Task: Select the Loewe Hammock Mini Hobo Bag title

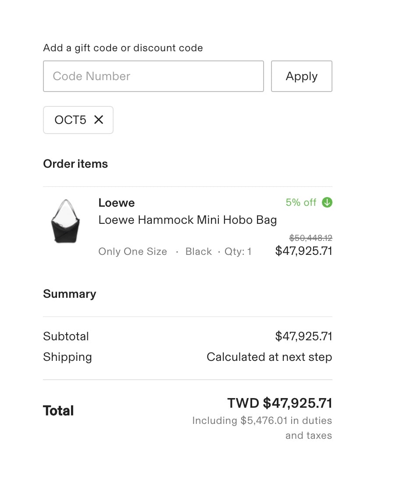Action: coord(187,220)
